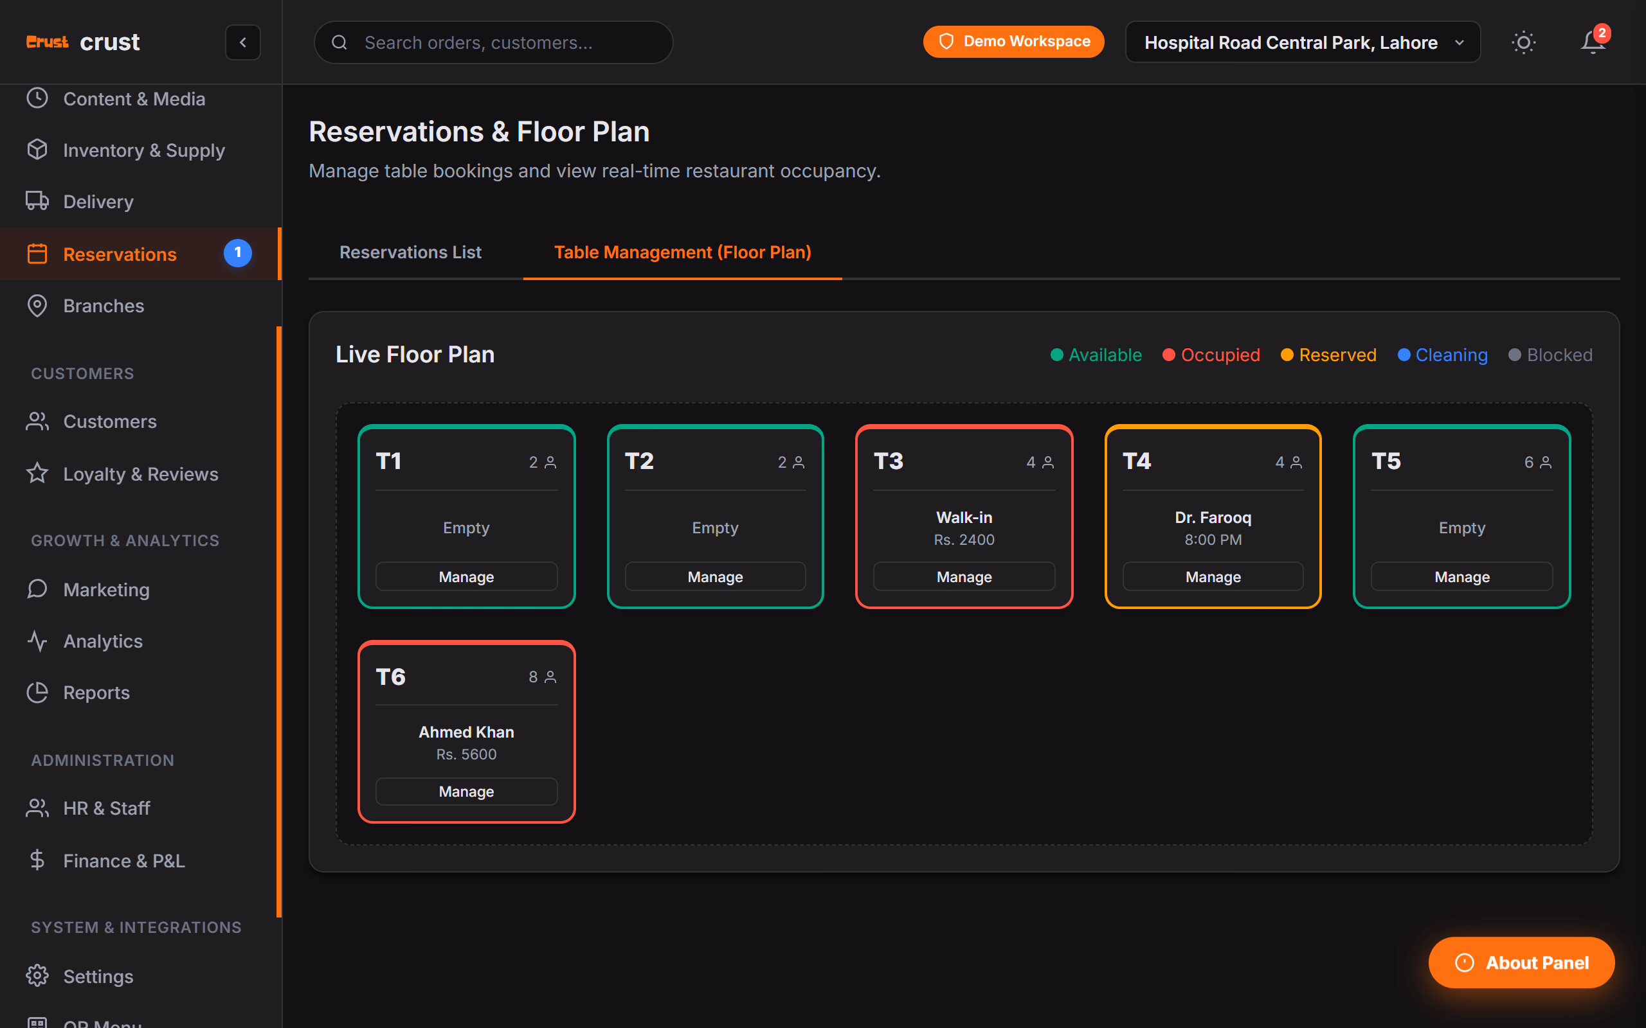Screen dimensions: 1646x1028
Task: Collapse the sidebar with the chevron button
Action: [243, 42]
